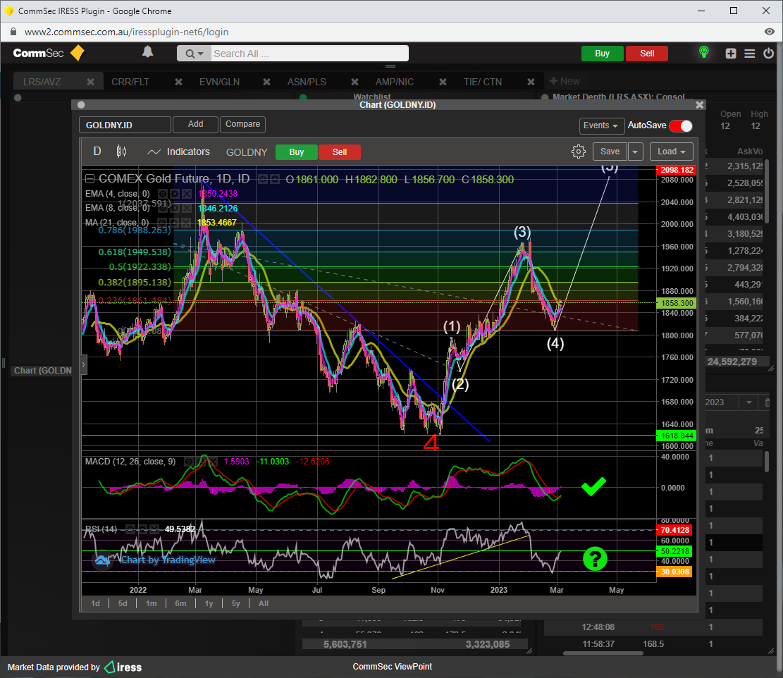The image size is (783, 678).
Task: Switch to the CRR/FLT tab
Action: (130, 82)
